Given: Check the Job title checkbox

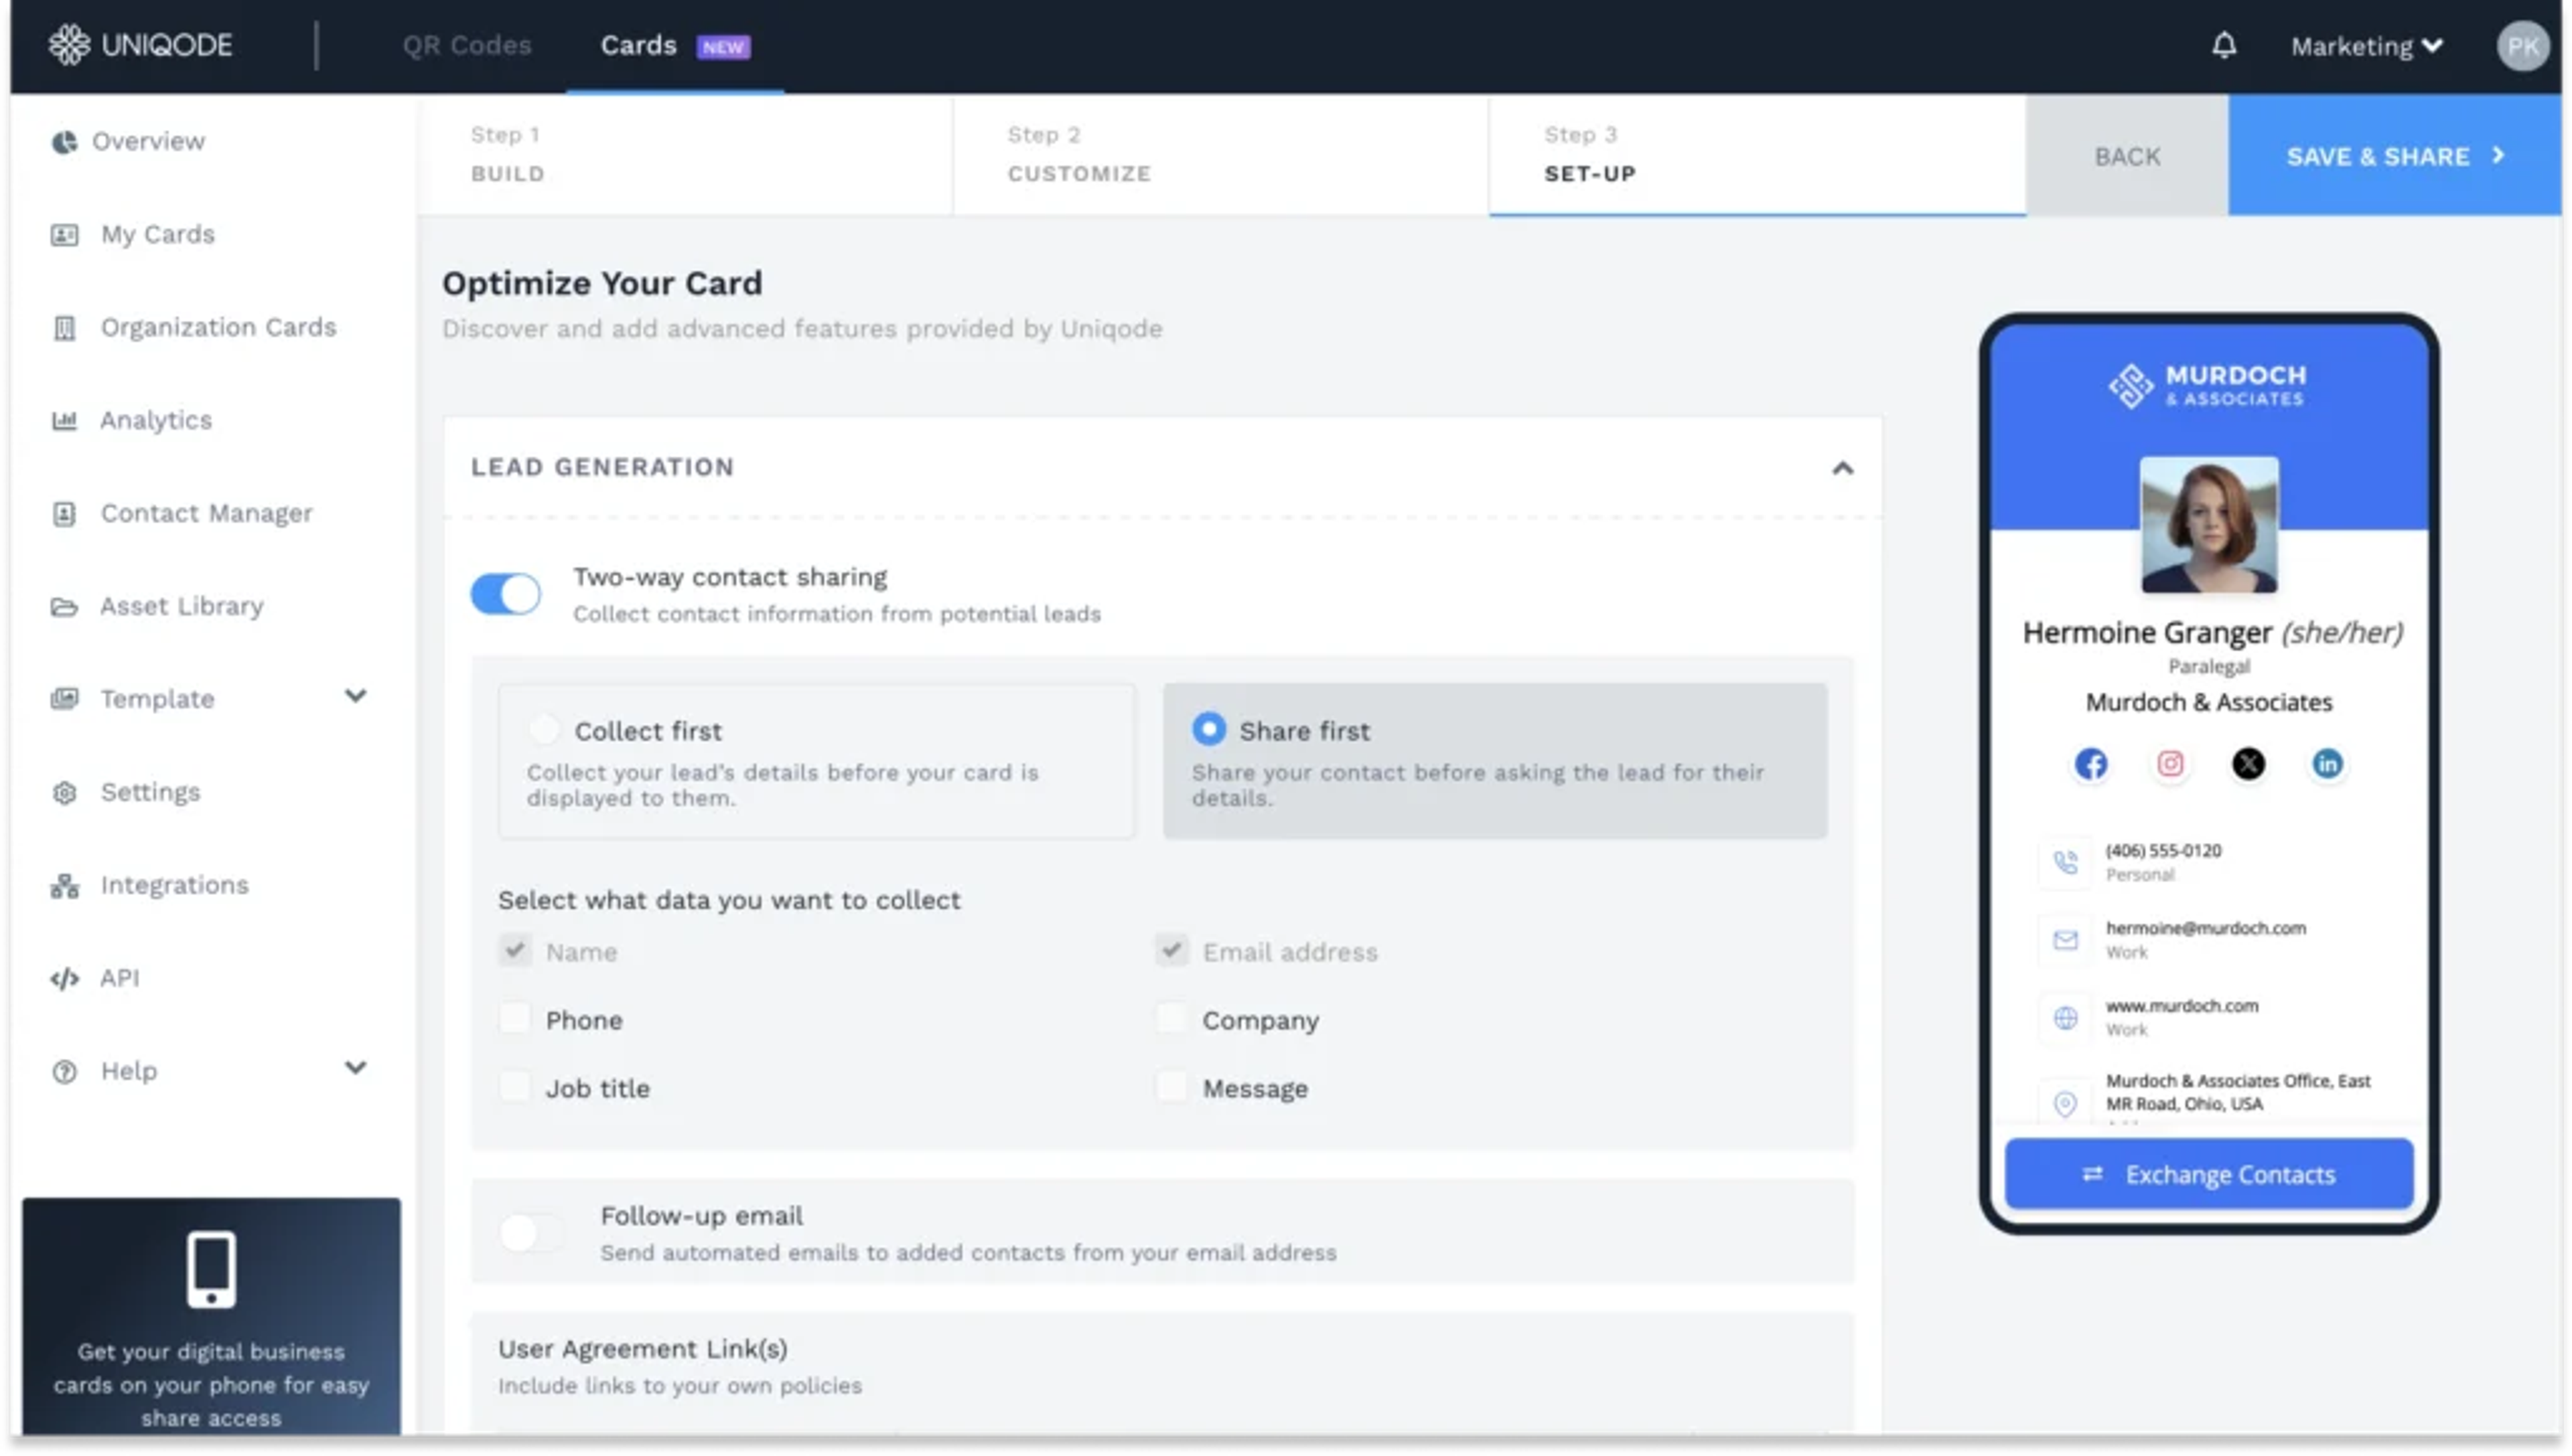Looking at the screenshot, I should tap(514, 1087).
